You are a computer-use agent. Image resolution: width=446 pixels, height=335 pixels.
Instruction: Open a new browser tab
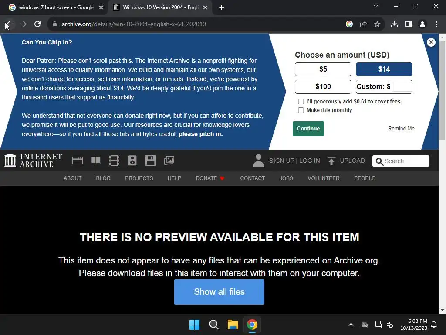[x=222, y=7]
